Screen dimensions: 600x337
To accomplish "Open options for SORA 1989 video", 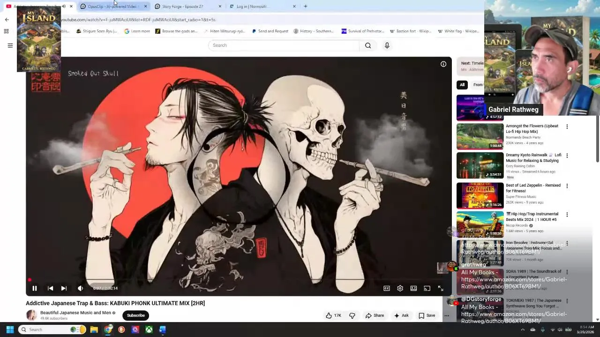I will (567, 272).
